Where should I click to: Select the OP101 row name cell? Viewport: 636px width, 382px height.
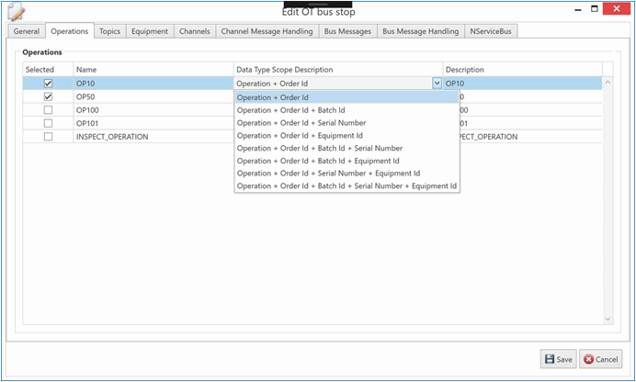pyautogui.click(x=153, y=123)
